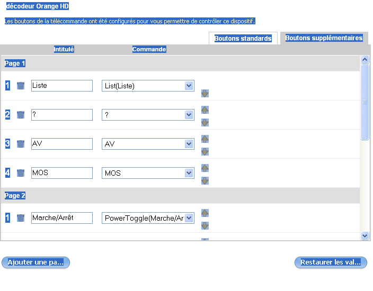Click the Liste label text field
The width and height of the screenshot is (373, 291).
62,86
